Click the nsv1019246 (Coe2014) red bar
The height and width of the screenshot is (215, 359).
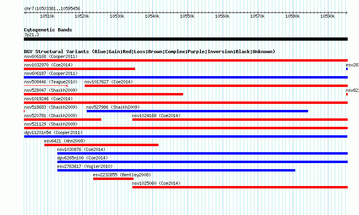coord(186,103)
